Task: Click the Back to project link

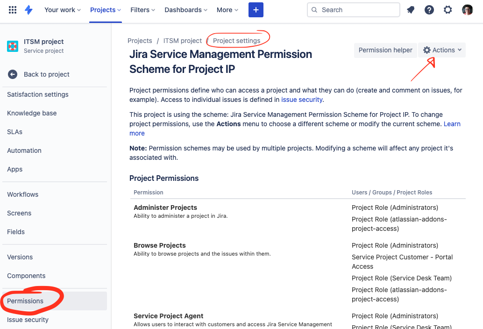Action: point(47,74)
